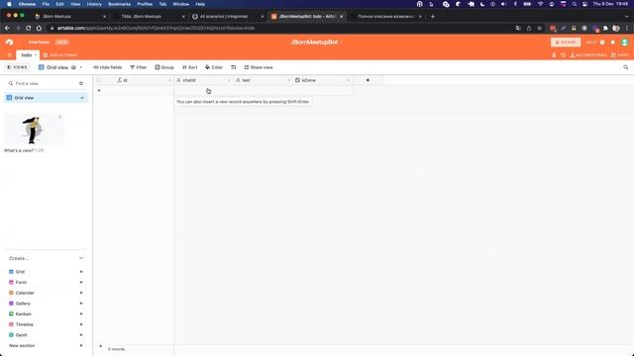Bookmark this page with the star

(x=539, y=29)
